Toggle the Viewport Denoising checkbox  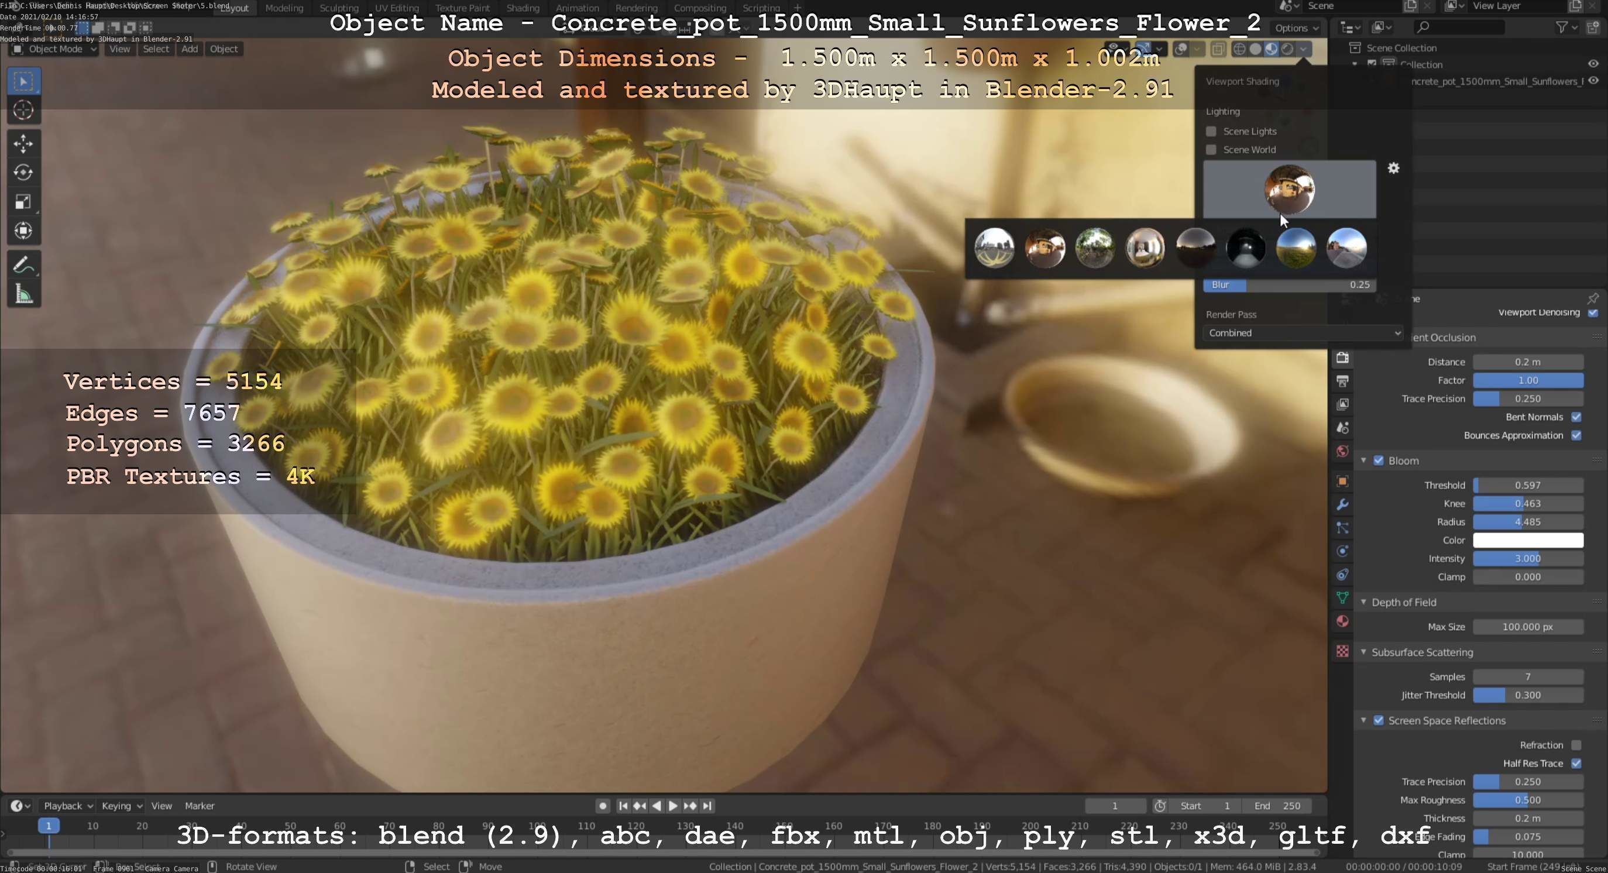coord(1593,312)
